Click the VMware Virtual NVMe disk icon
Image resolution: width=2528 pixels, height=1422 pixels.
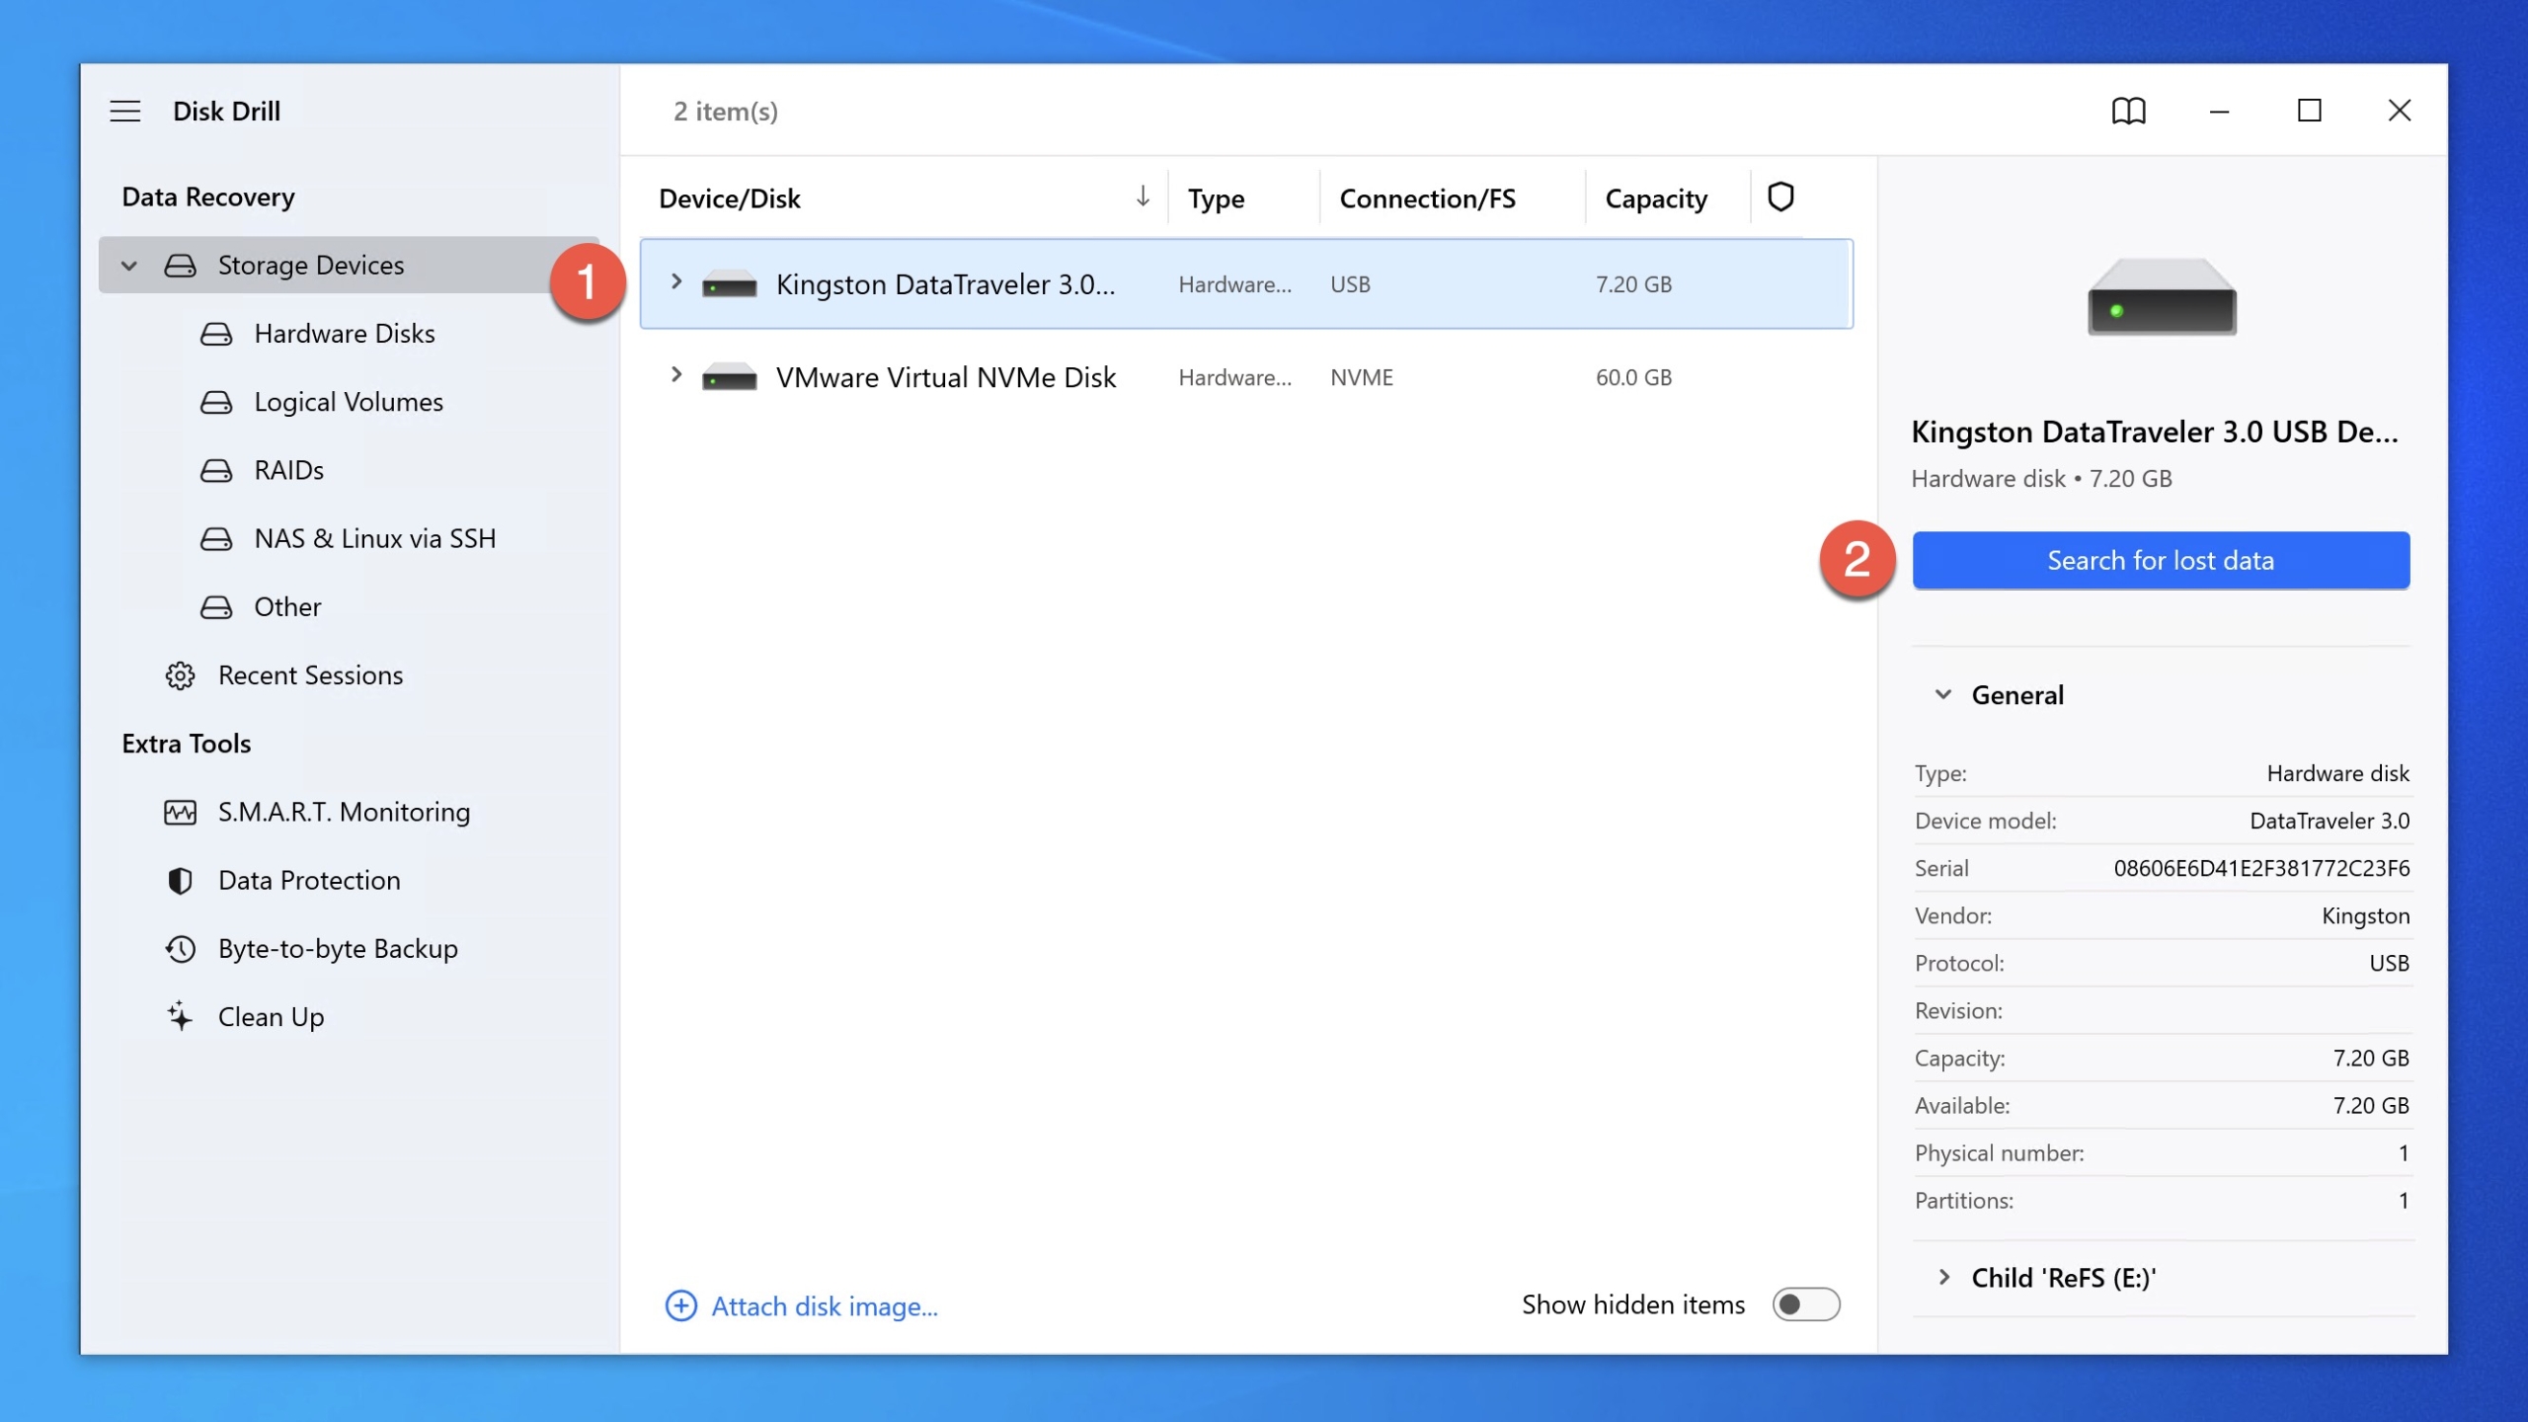pyautogui.click(x=729, y=377)
